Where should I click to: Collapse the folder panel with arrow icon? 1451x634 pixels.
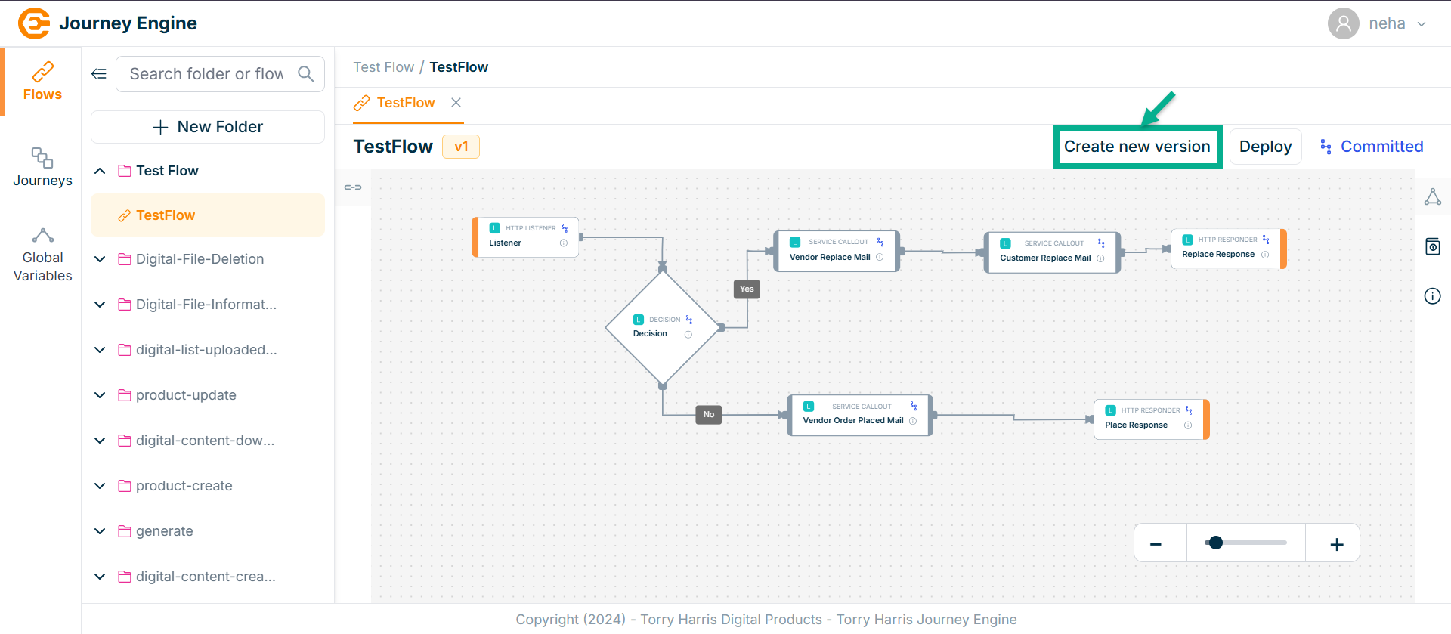[99, 74]
